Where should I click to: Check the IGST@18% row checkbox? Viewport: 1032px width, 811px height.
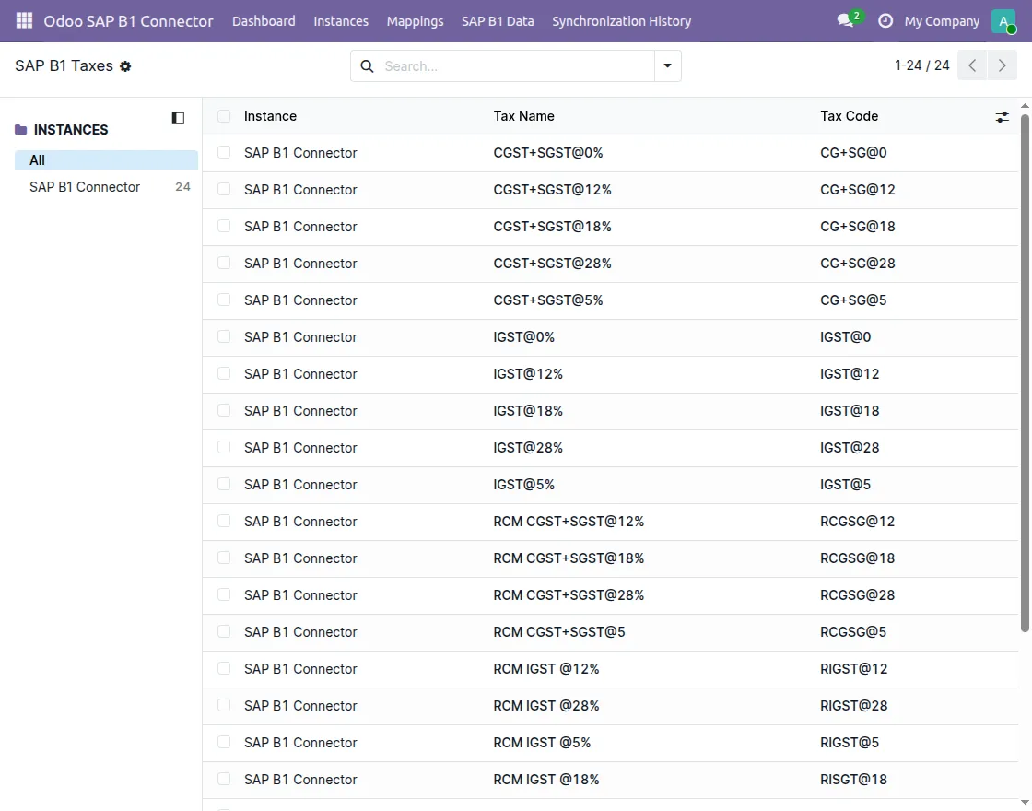tap(224, 411)
